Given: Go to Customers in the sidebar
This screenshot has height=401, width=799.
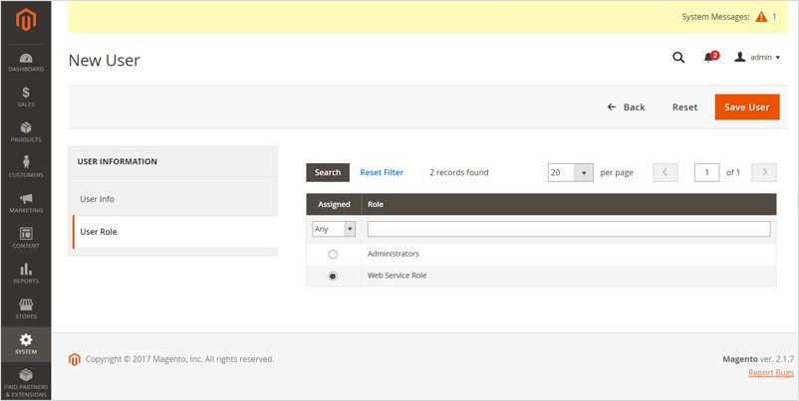Looking at the screenshot, I should pyautogui.click(x=26, y=167).
